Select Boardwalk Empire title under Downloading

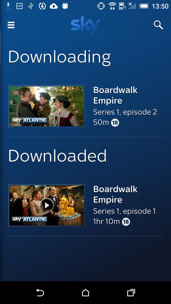pos(116,95)
